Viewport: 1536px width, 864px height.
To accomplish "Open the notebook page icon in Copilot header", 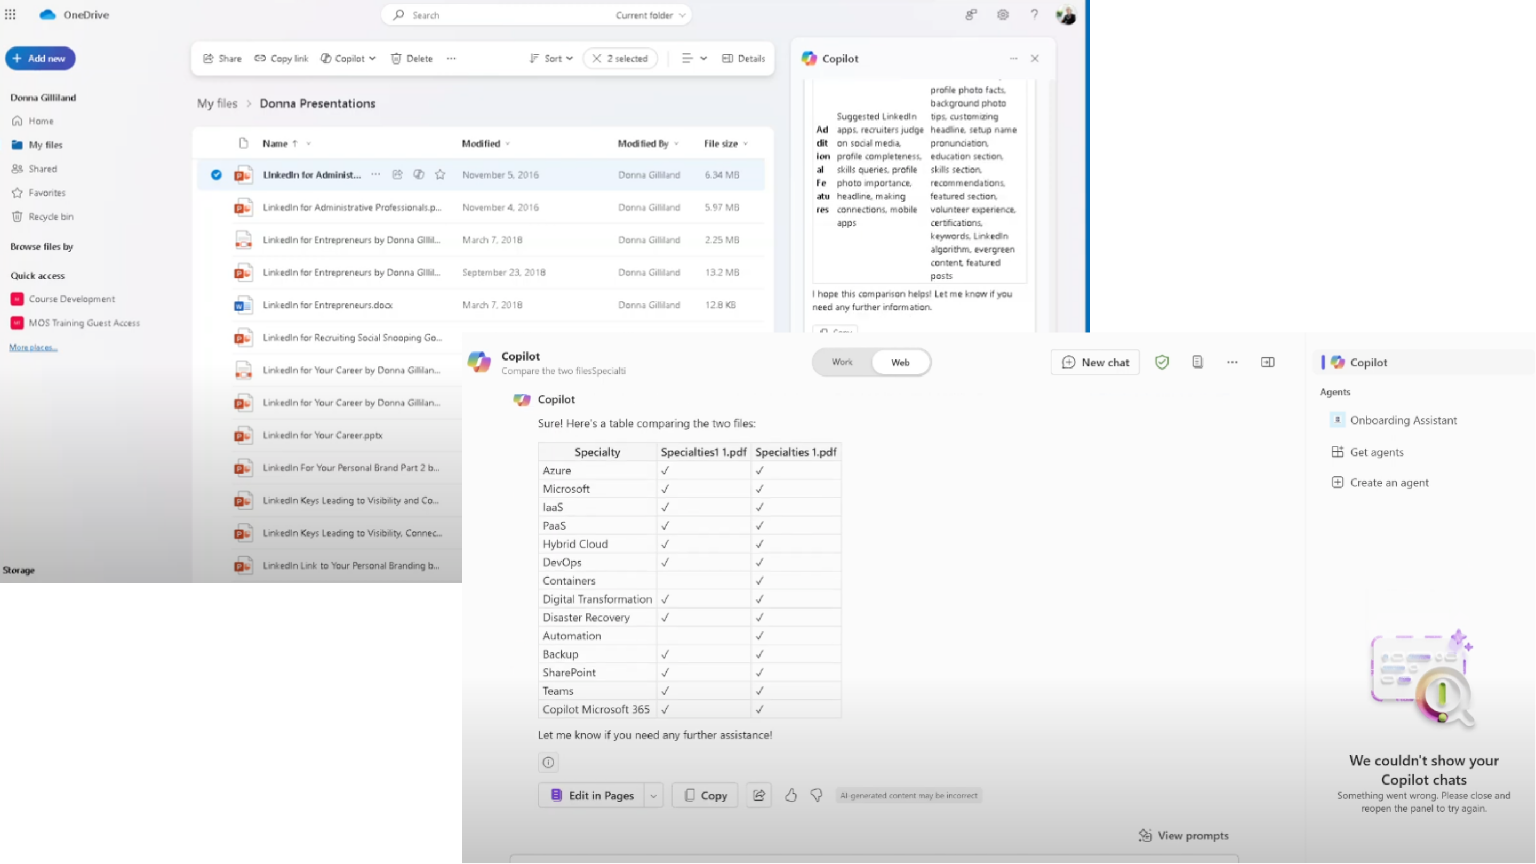I will pyautogui.click(x=1197, y=362).
